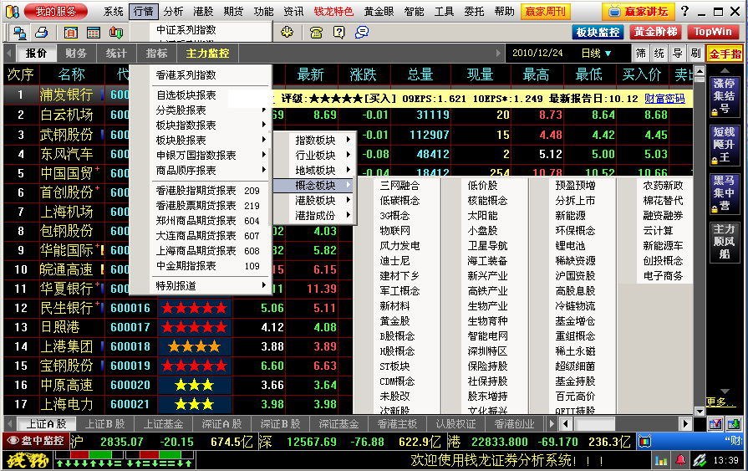This screenshot has height=471, width=748.
Task: Toggle the 导 export button
Action: [678, 53]
